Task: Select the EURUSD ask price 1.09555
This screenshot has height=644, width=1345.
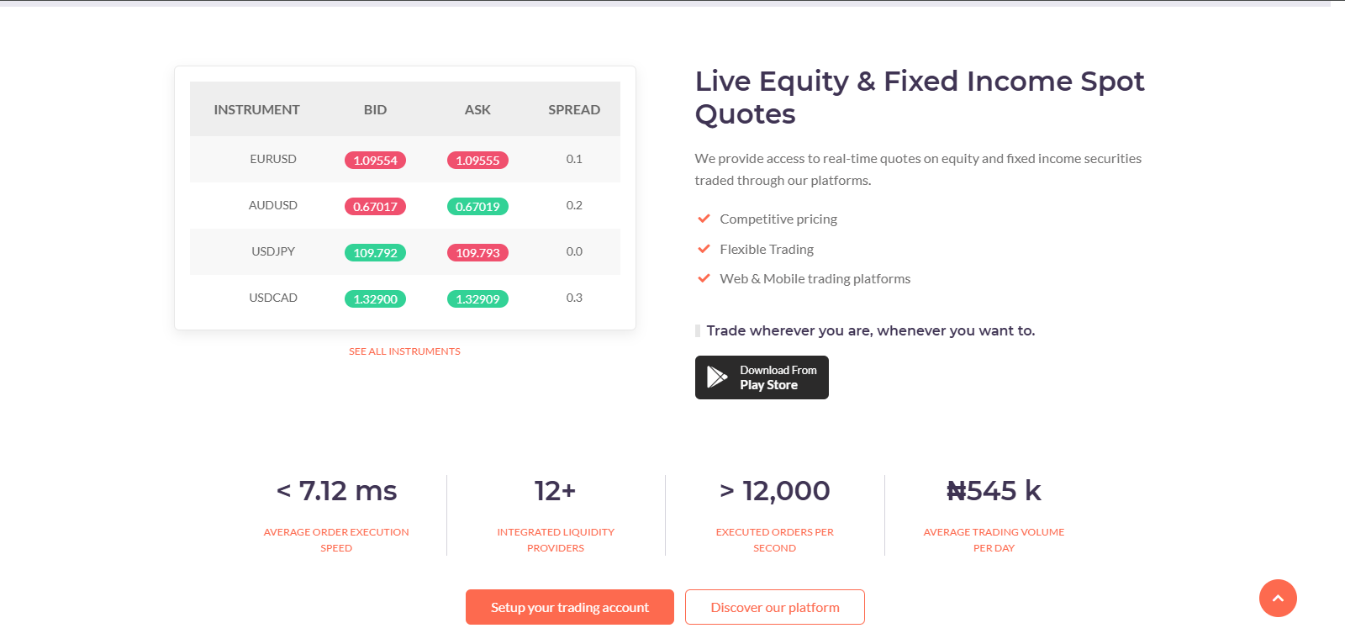Action: (x=477, y=160)
